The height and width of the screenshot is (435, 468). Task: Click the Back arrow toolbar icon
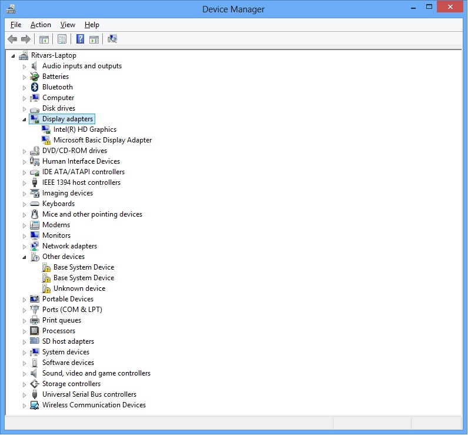coord(12,39)
